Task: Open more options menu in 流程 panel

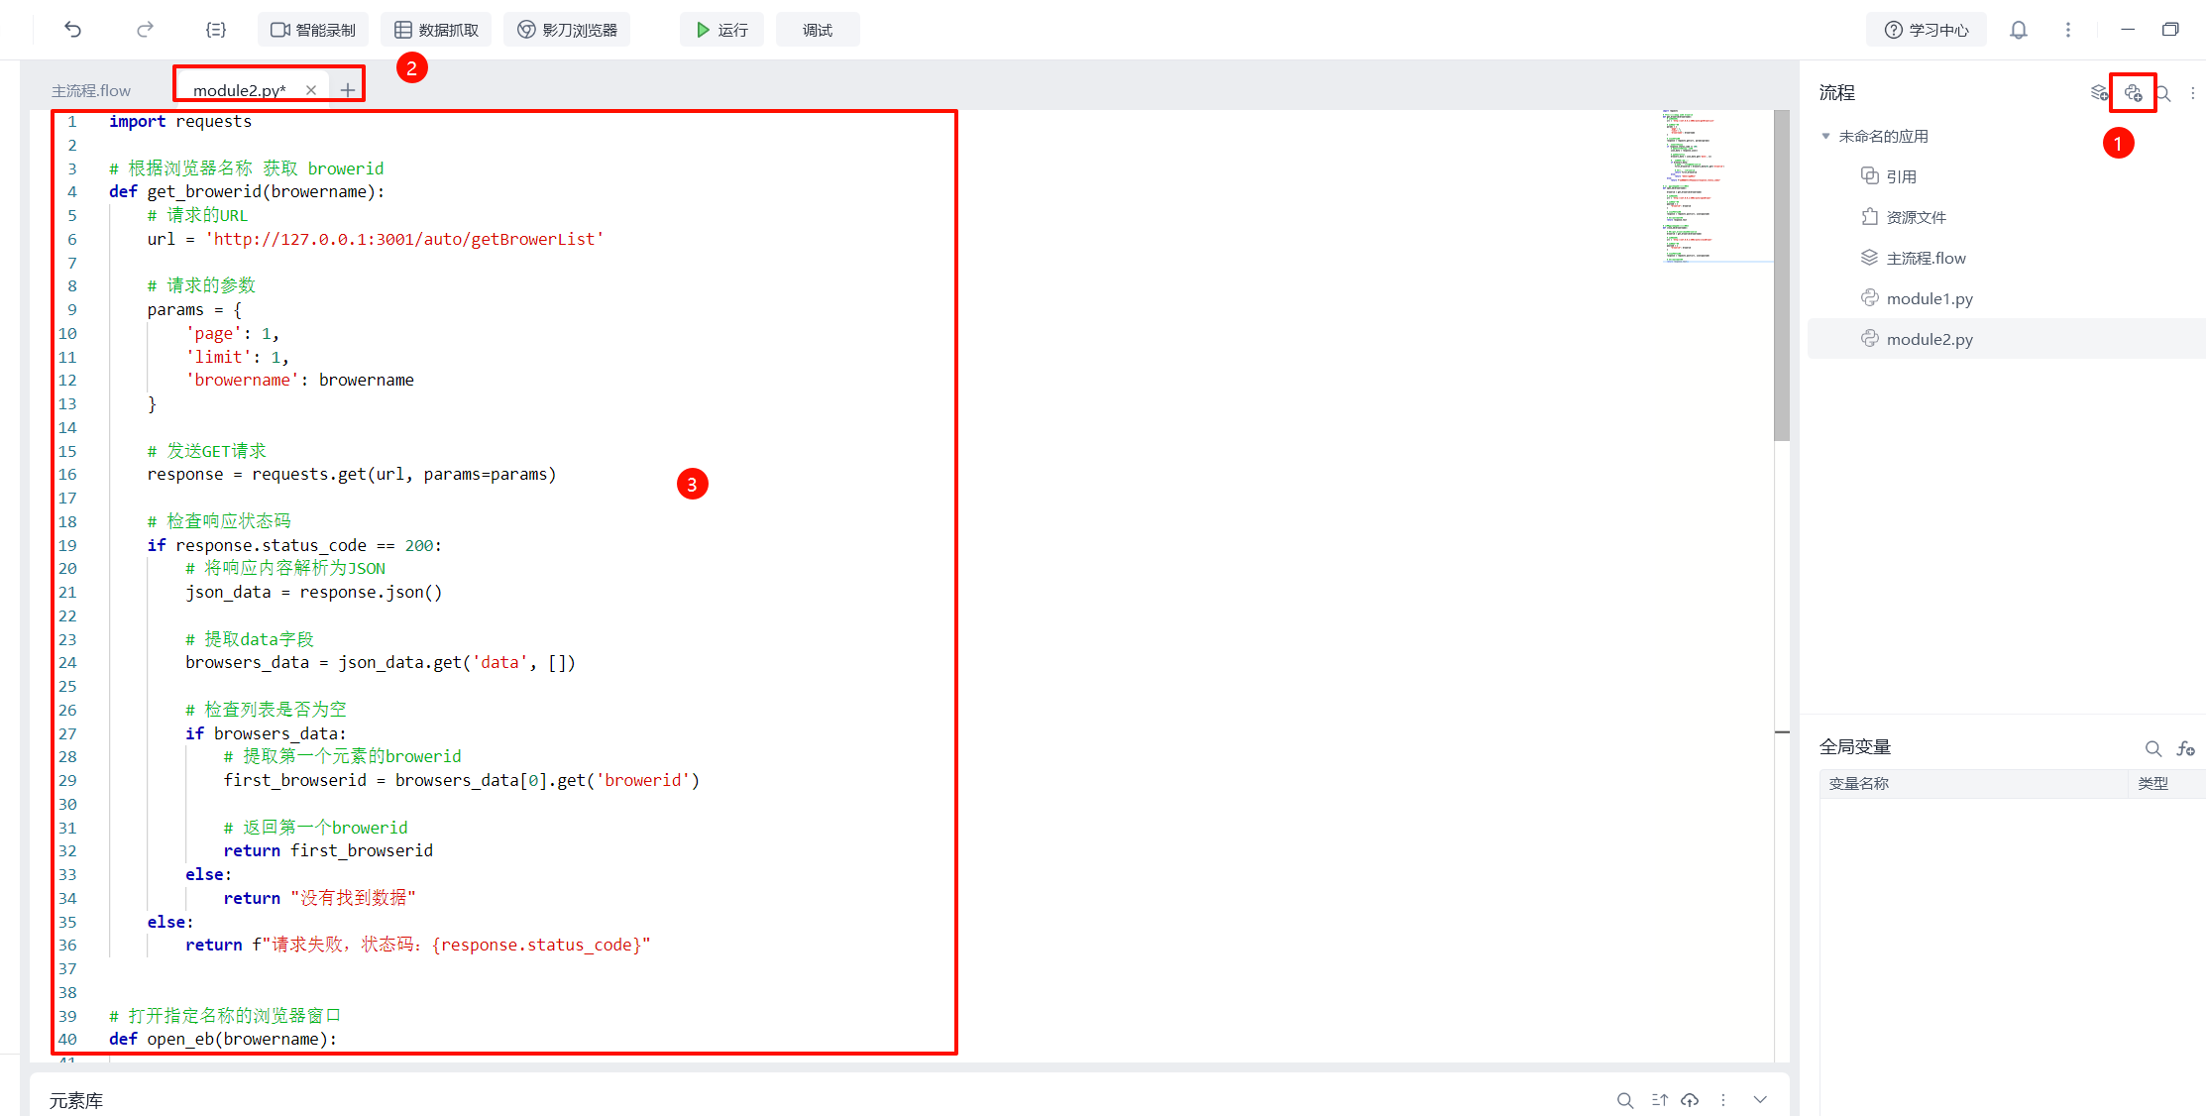Action: (2192, 93)
